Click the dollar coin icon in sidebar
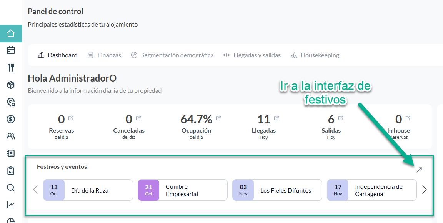Viewport: 443px width, 223px height. (11, 119)
